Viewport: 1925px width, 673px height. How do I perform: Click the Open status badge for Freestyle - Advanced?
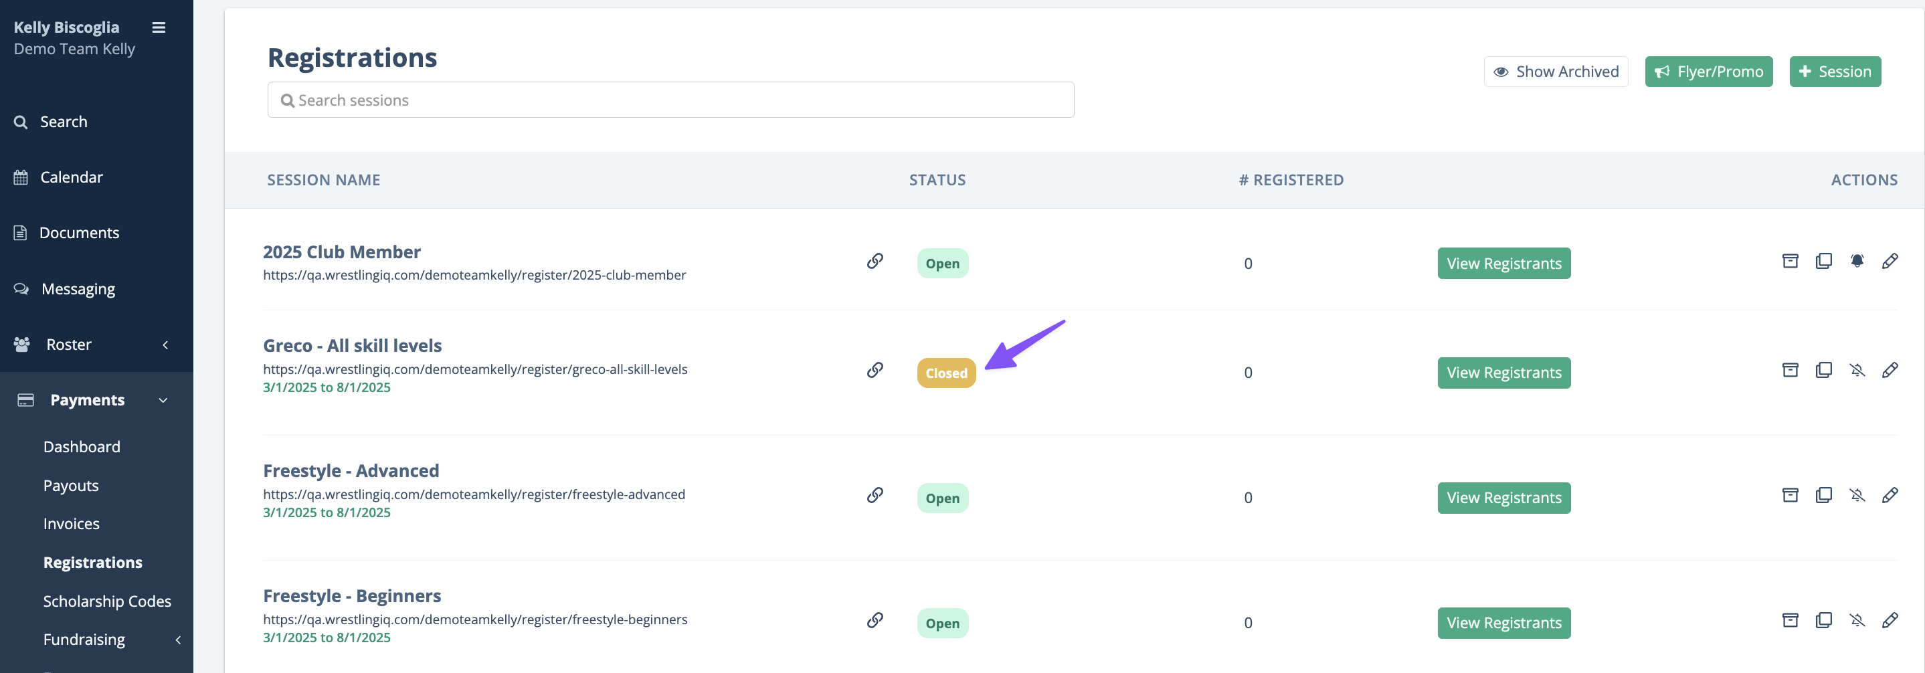tap(942, 498)
